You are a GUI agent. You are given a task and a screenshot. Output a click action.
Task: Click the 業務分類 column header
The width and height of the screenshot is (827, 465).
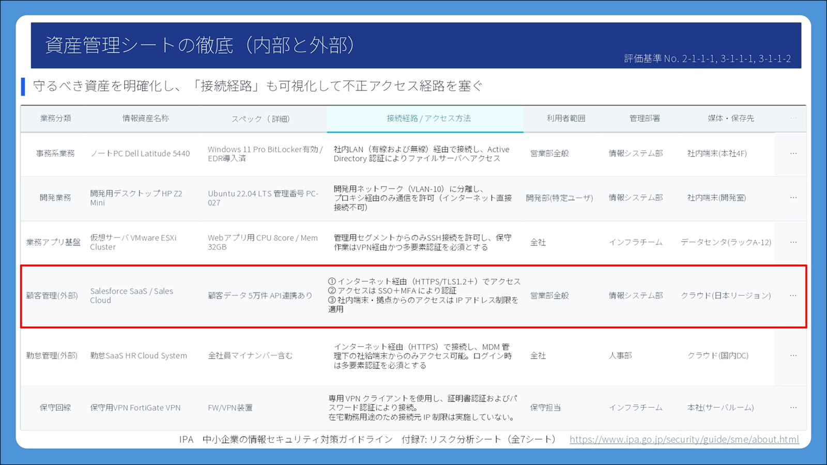click(55, 118)
